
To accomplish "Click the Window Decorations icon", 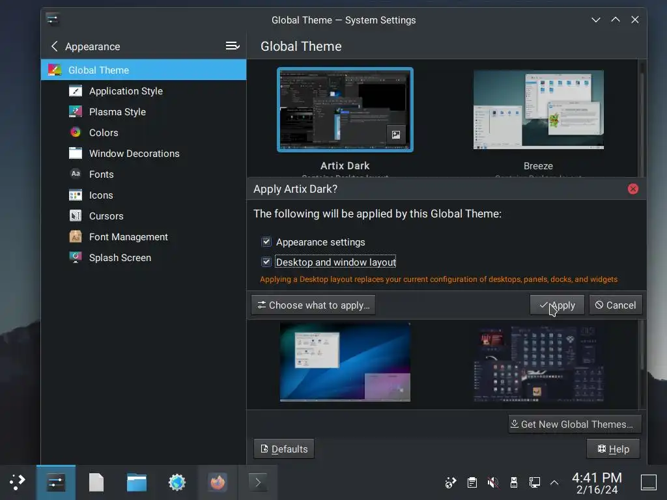I will [x=76, y=153].
